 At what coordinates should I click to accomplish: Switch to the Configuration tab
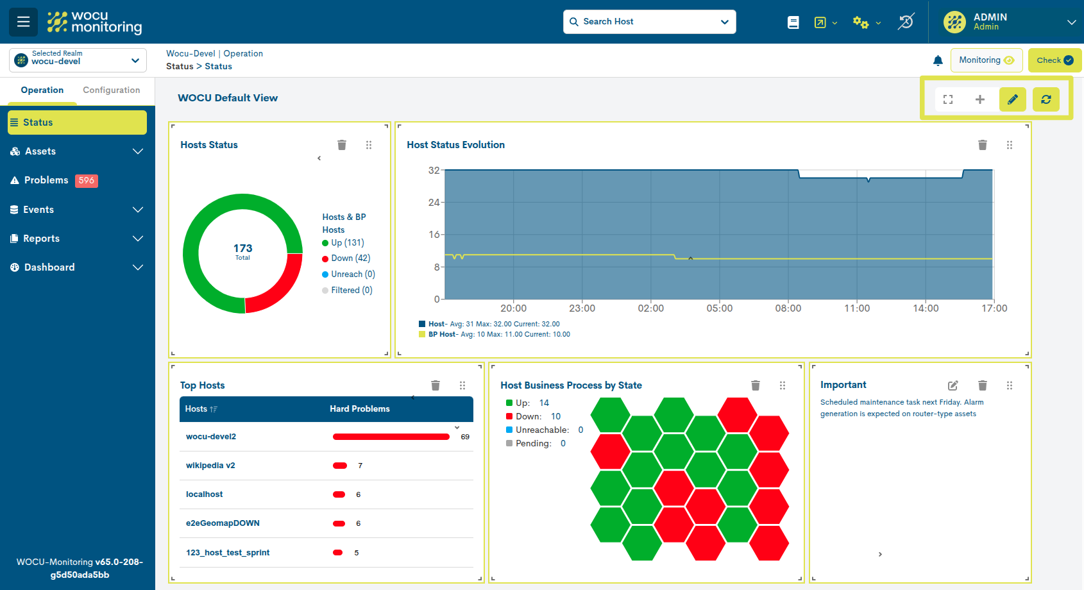pyautogui.click(x=111, y=90)
